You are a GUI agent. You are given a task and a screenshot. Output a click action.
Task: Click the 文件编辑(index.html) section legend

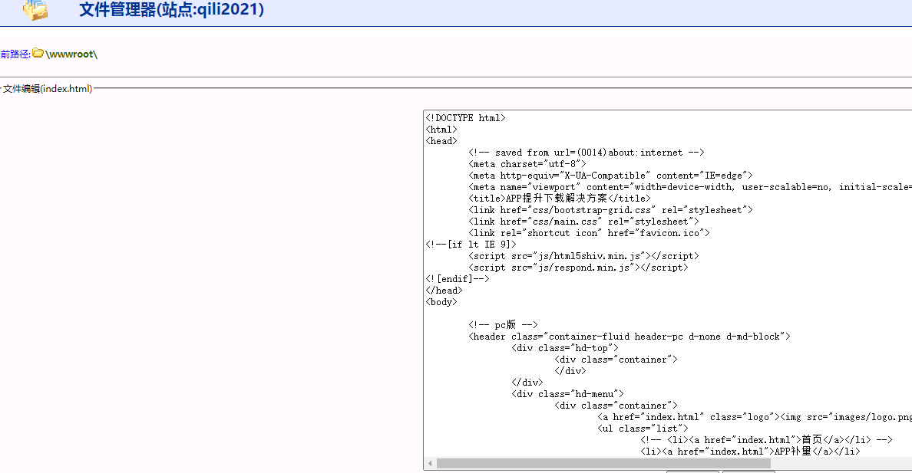click(x=48, y=89)
